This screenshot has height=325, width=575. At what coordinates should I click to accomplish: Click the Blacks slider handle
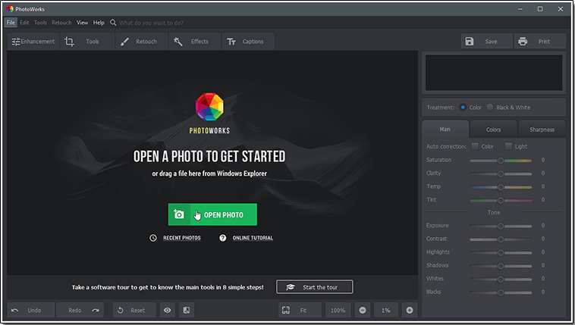coord(501,292)
